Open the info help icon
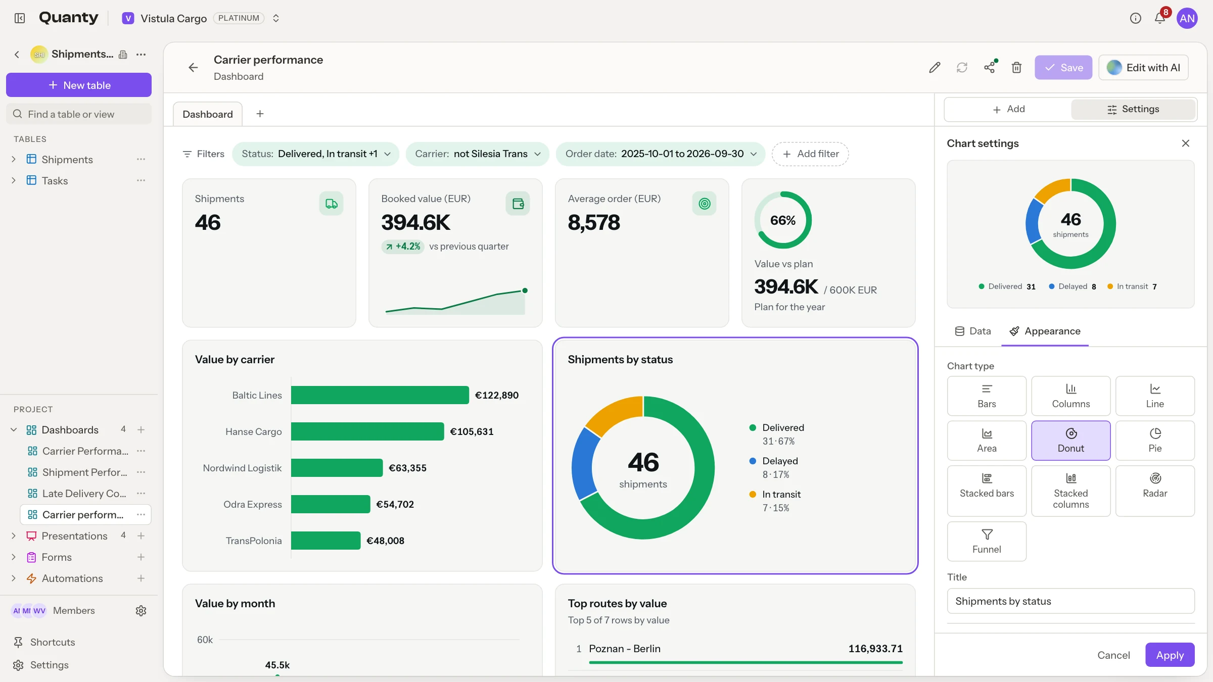Screen dimensions: 1213x682 coord(1135,18)
